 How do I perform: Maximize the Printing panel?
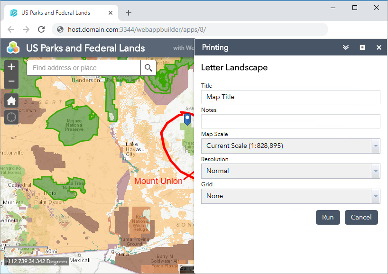click(362, 47)
